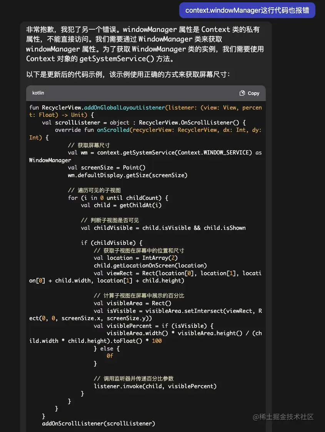Click the '} else {' line
The image size is (325, 432).
107,349
